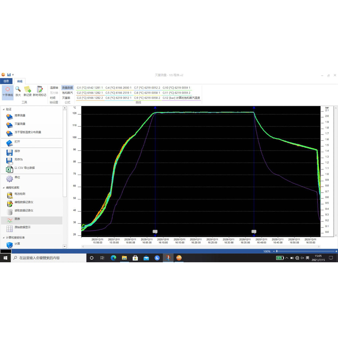Switch to the 信息 tab
The width and height of the screenshot is (338, 338).
click(6, 81)
